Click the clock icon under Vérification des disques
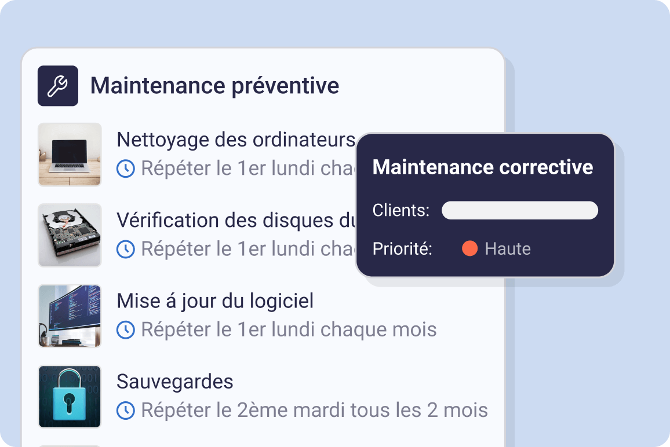Viewport: 670px width, 447px height. 126,249
